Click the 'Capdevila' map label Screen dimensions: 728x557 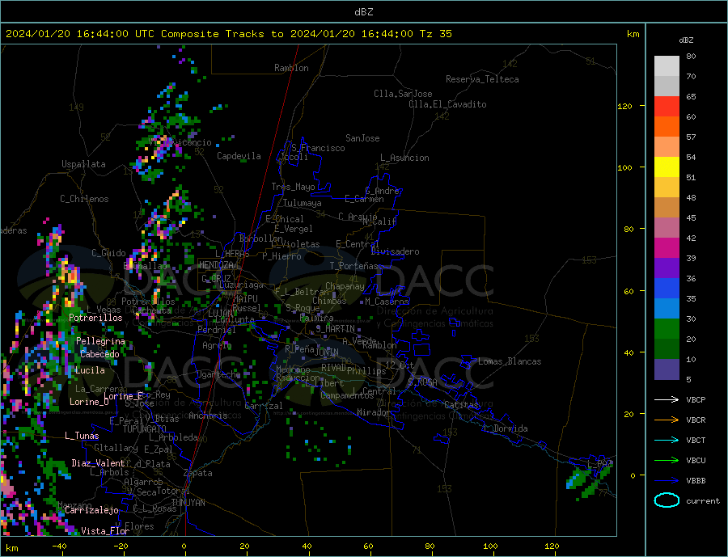click(239, 156)
